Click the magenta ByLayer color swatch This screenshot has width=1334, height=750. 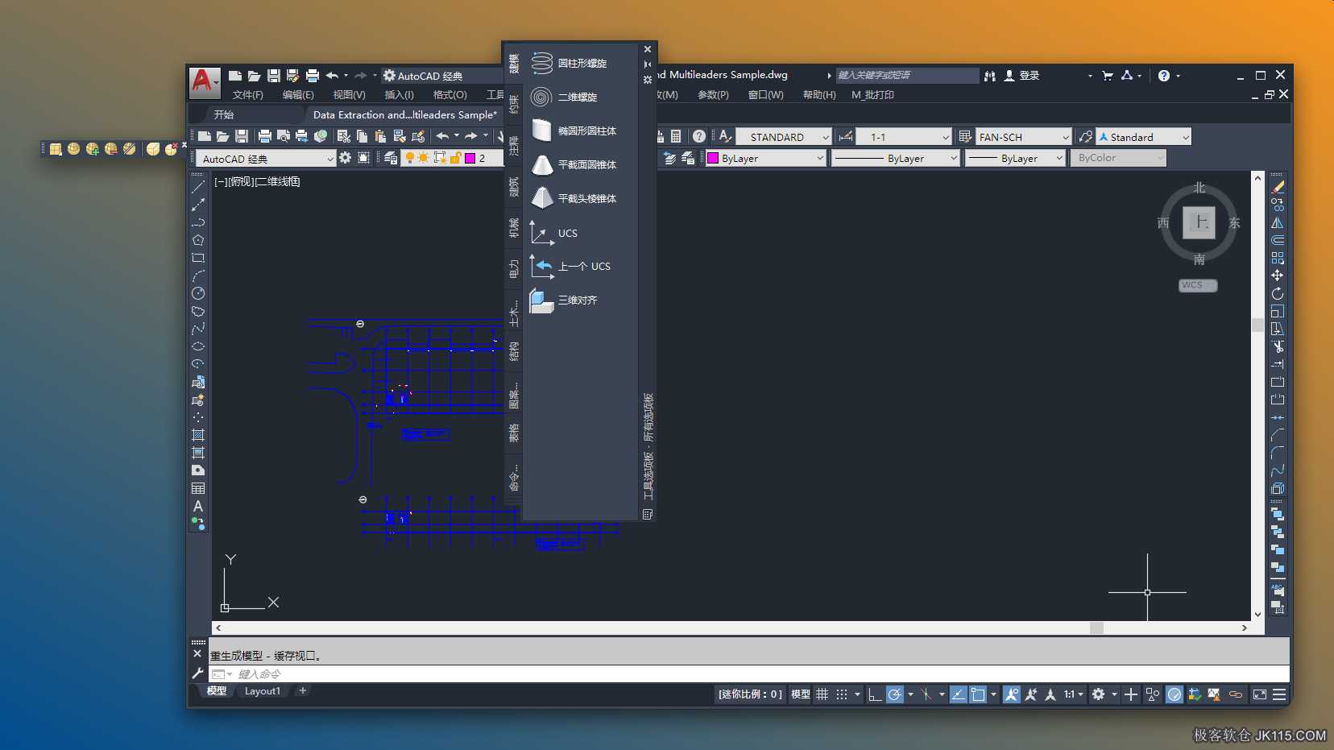[x=712, y=159]
